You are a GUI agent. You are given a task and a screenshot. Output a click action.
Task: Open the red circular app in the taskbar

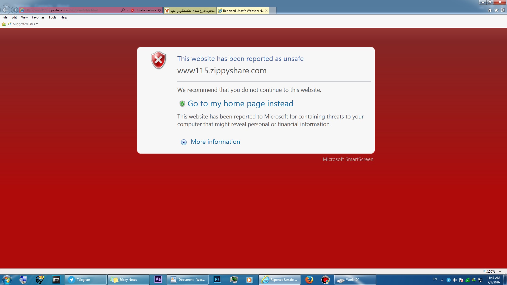coord(326,280)
